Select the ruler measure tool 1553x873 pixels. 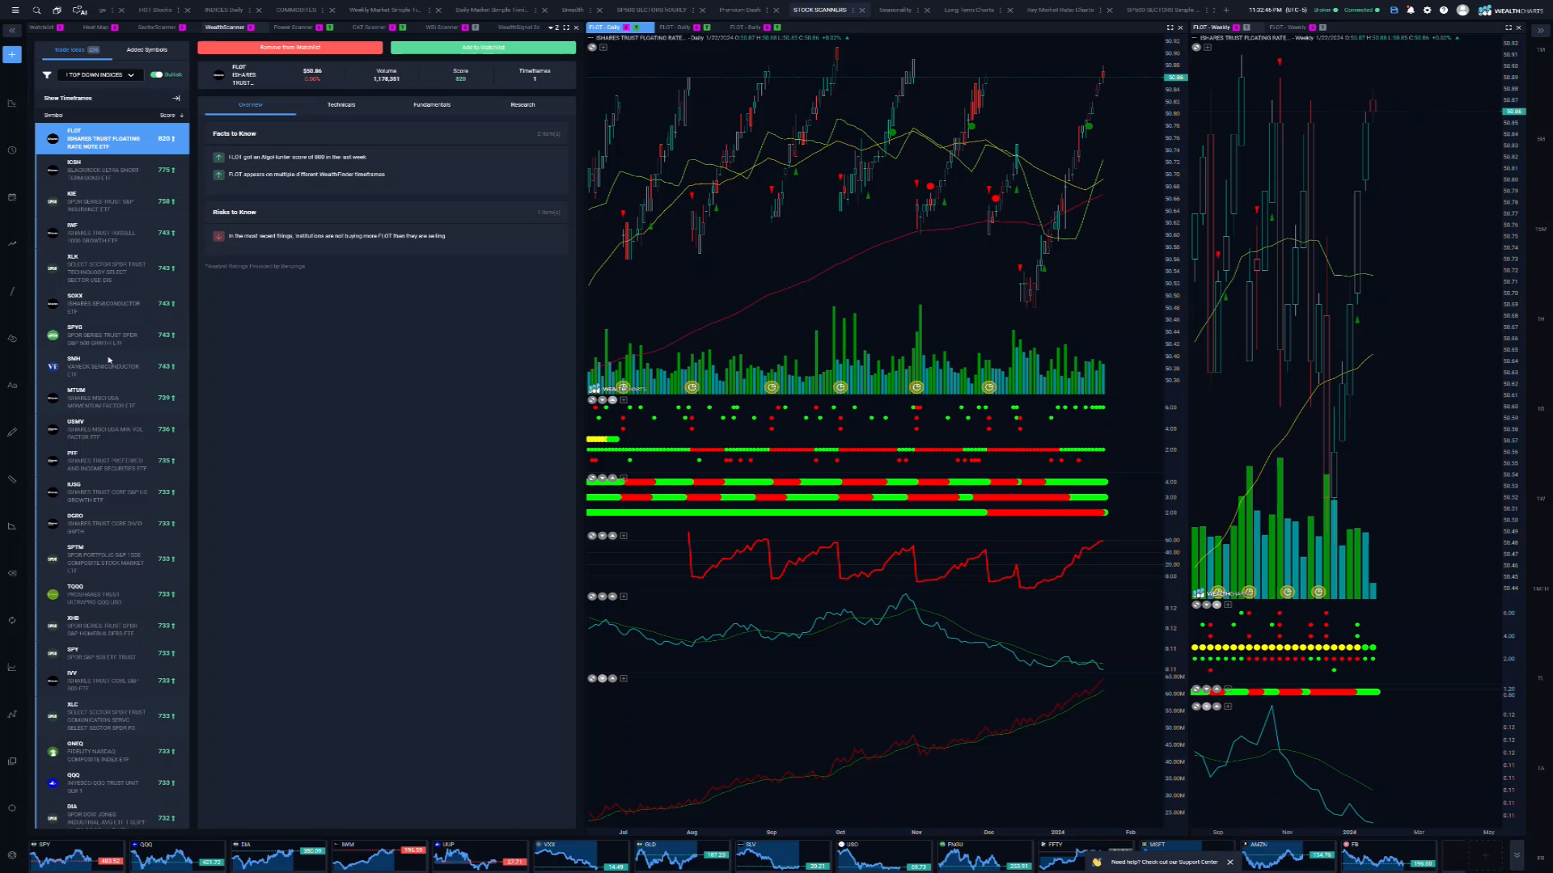12,479
